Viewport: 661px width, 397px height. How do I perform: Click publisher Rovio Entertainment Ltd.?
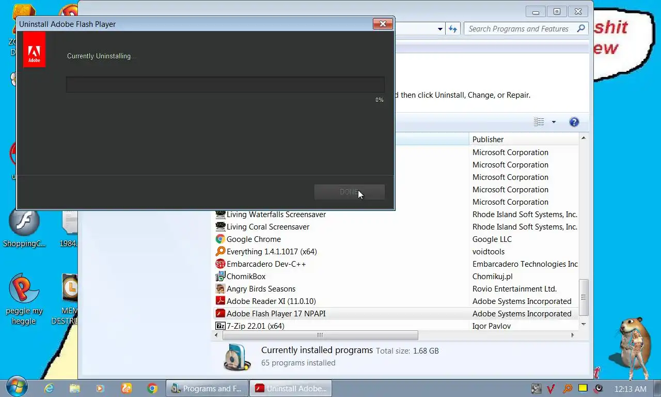point(514,288)
